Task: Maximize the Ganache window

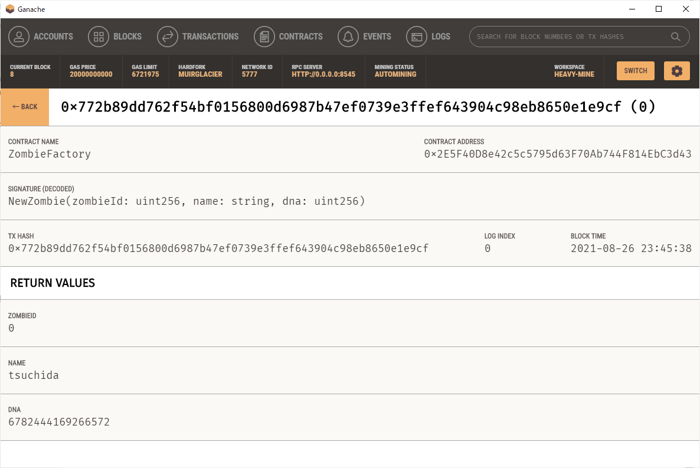Action: pyautogui.click(x=659, y=9)
